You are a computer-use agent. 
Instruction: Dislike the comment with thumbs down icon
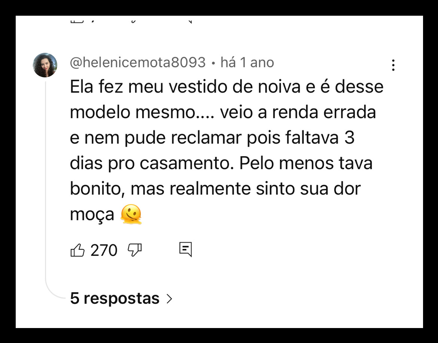pyautogui.click(x=134, y=249)
